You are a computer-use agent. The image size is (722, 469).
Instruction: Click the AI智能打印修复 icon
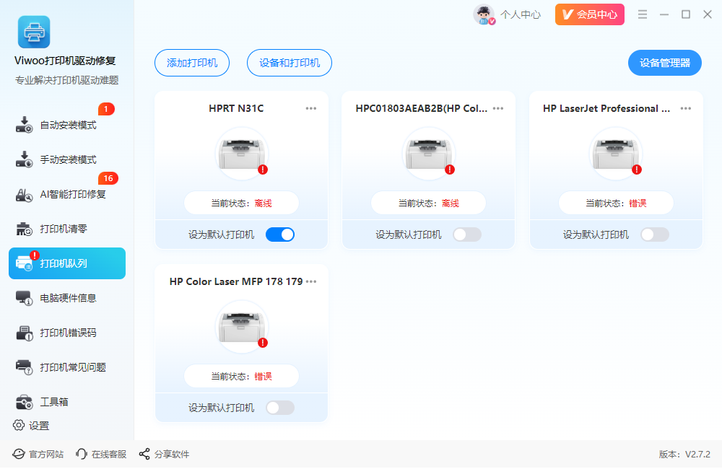[25, 195]
